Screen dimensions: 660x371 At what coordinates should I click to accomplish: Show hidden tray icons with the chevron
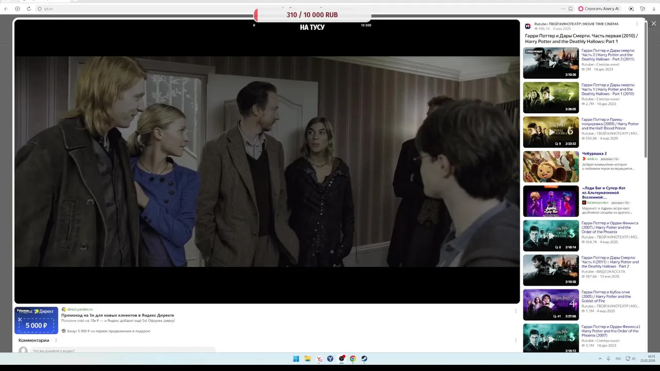coord(600,359)
